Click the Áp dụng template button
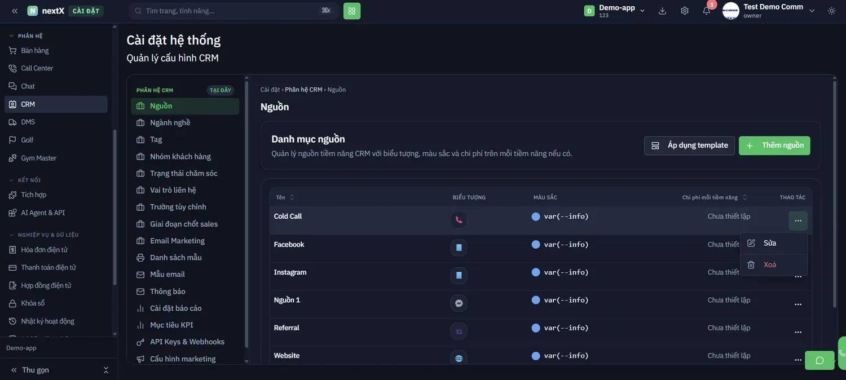 689,145
